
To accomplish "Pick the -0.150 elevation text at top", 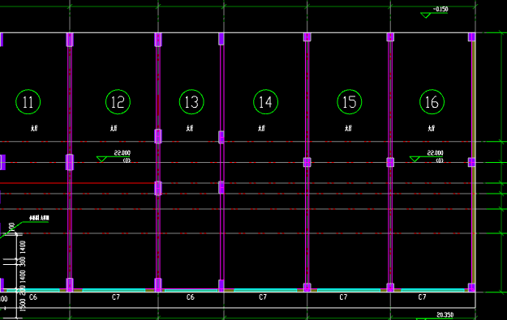I will 440,10.
